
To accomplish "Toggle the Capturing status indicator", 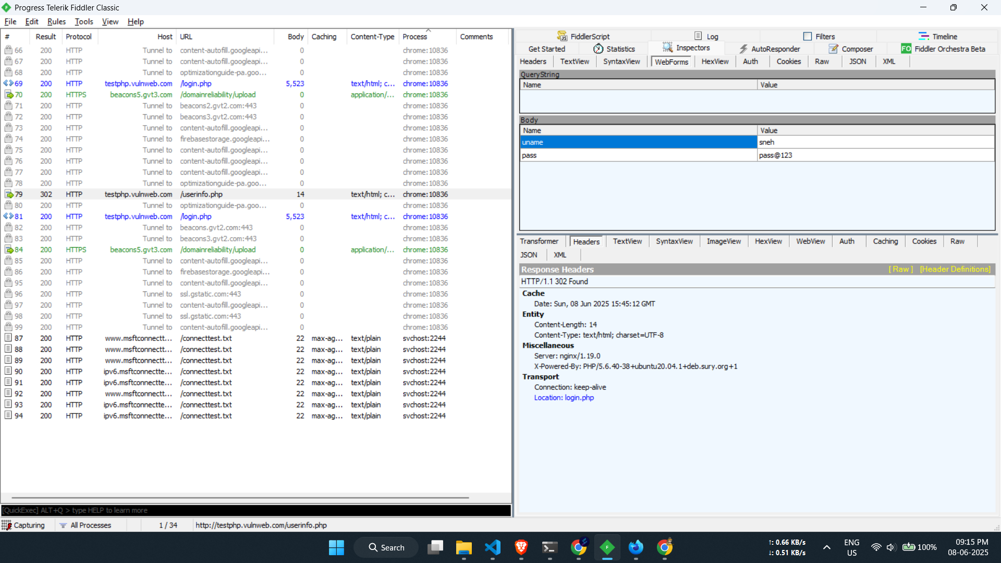I will tap(23, 525).
